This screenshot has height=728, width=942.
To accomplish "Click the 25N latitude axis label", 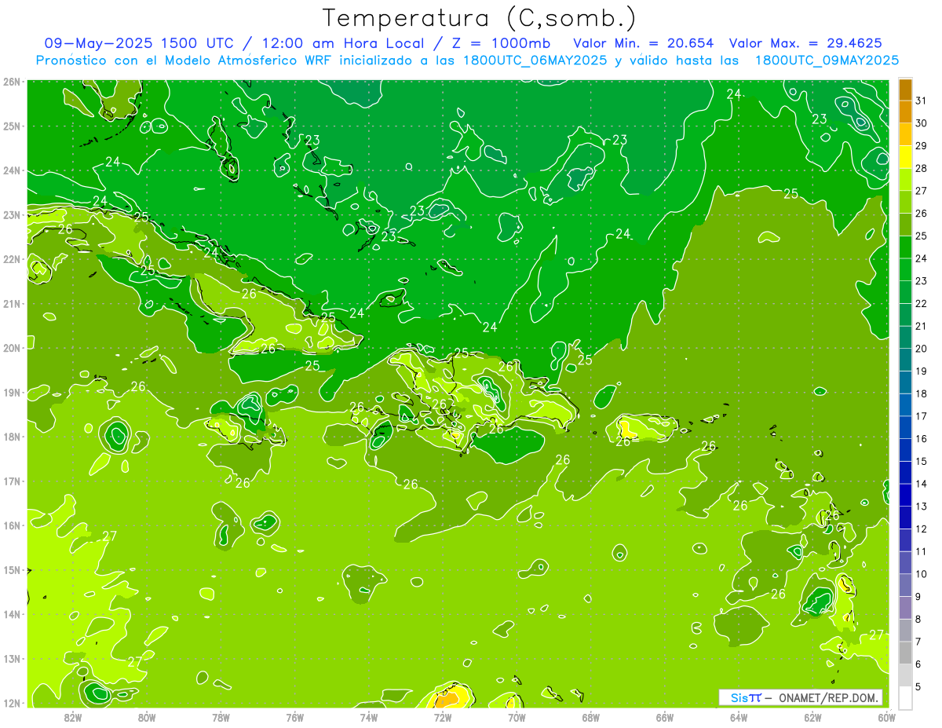I will click(11, 126).
